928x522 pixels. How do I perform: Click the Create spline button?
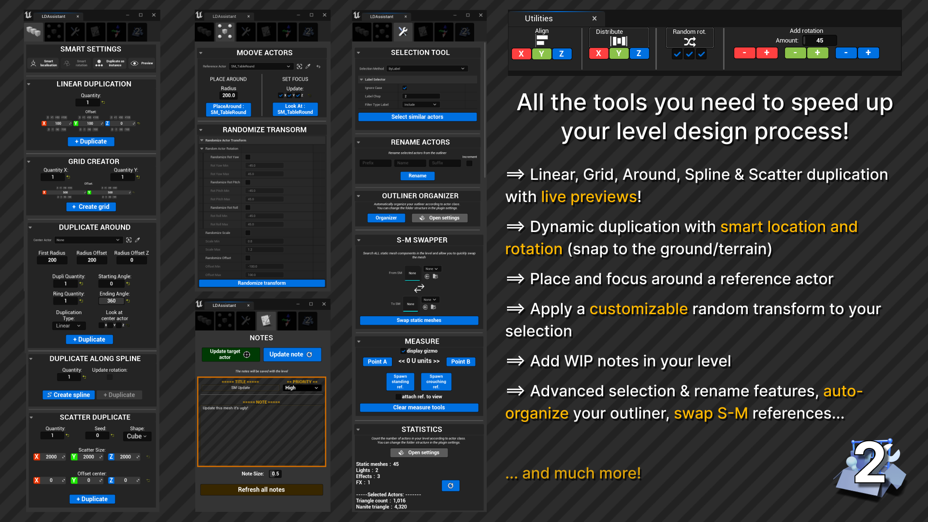coord(69,395)
